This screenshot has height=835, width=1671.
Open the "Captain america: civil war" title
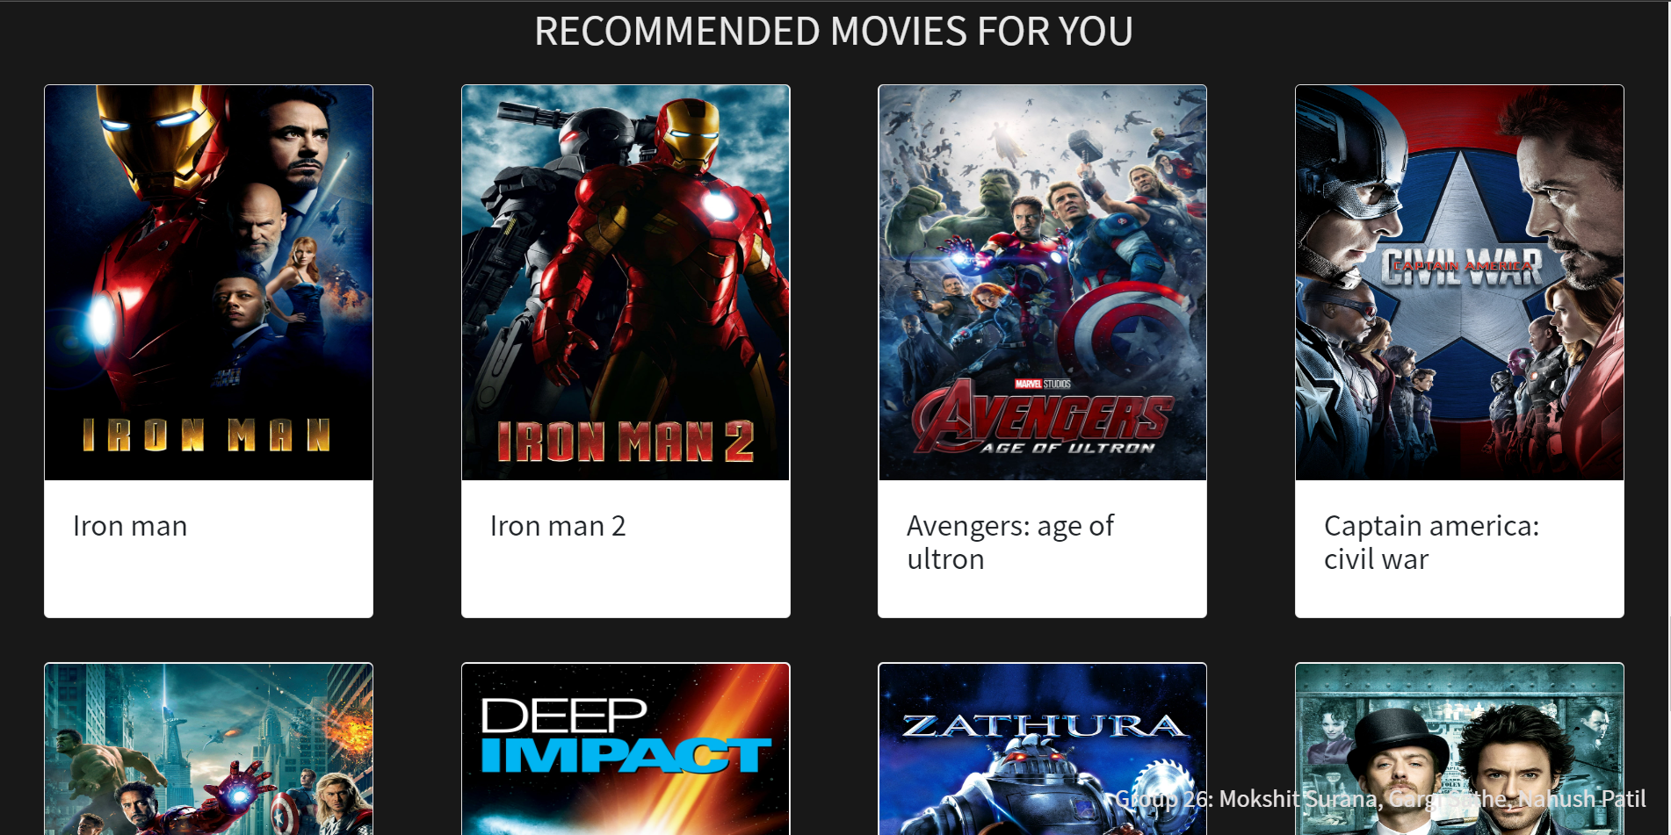[x=1431, y=543]
